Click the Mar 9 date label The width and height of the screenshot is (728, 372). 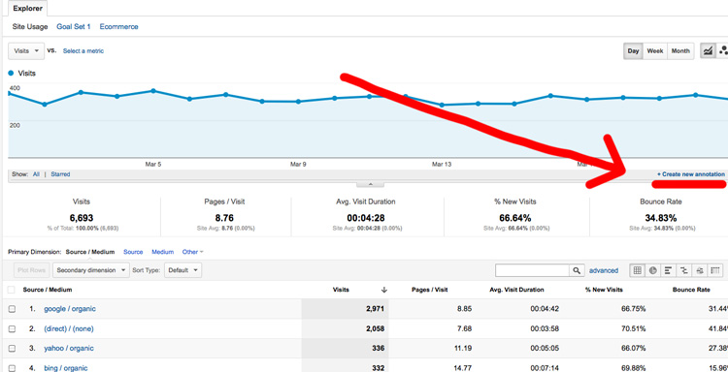click(298, 164)
